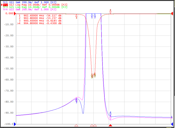Click blue marker 1 at top of plot
Viewport: 175px width, 128px height.
pos(92,16)
